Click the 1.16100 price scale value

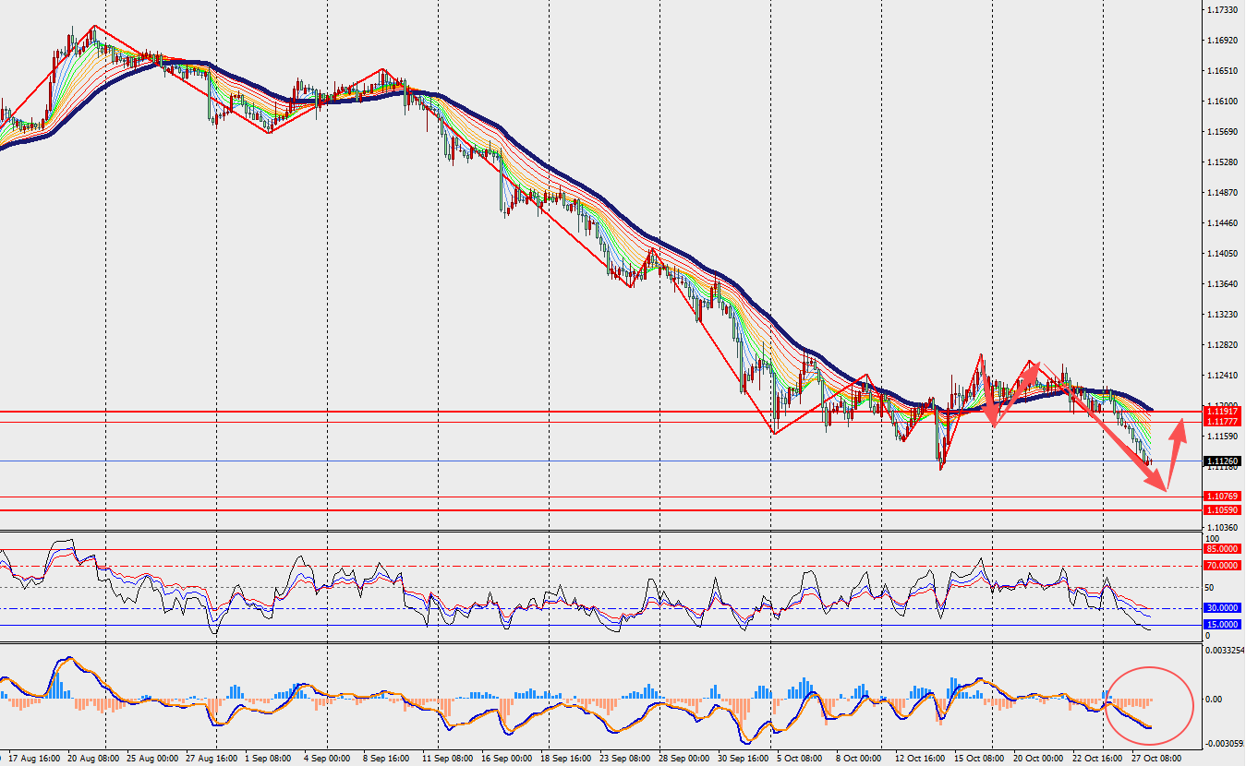click(x=1223, y=102)
